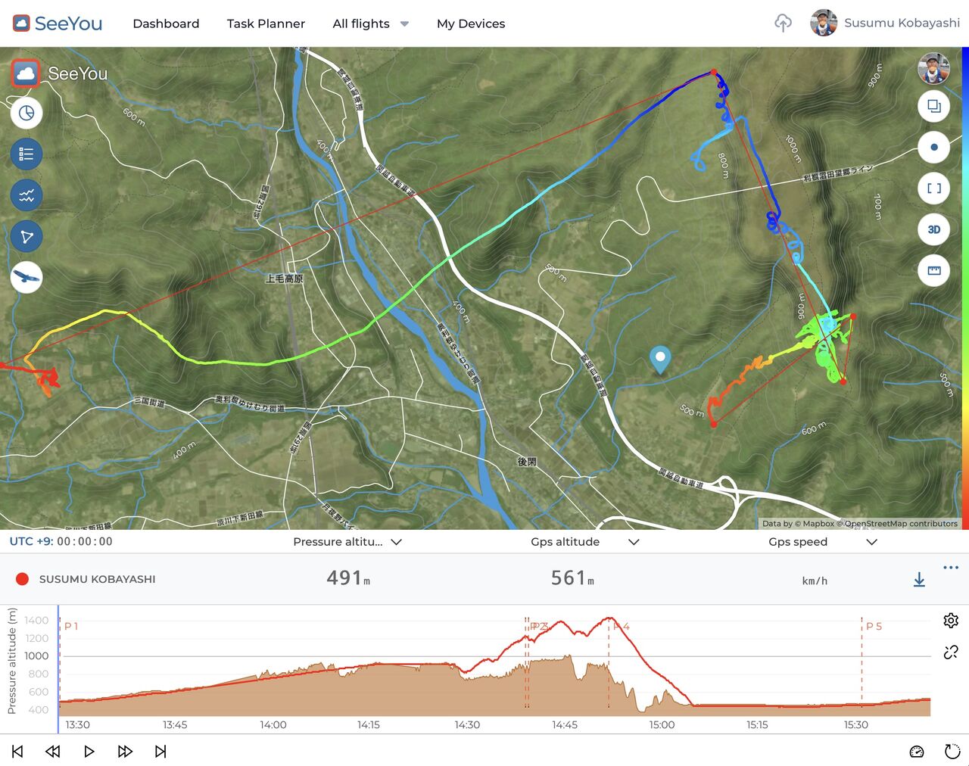Image resolution: width=969 pixels, height=766 pixels.
Task: Download the flight file
Action: [919, 580]
